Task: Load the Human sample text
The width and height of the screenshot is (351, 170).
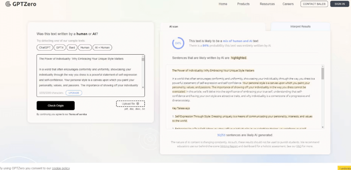Action: click(x=85, y=48)
